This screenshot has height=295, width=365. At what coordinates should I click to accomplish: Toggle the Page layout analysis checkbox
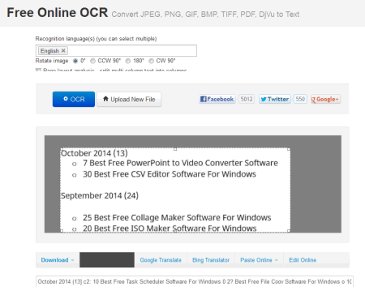click(38, 70)
